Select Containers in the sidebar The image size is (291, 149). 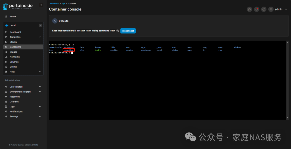(23, 47)
